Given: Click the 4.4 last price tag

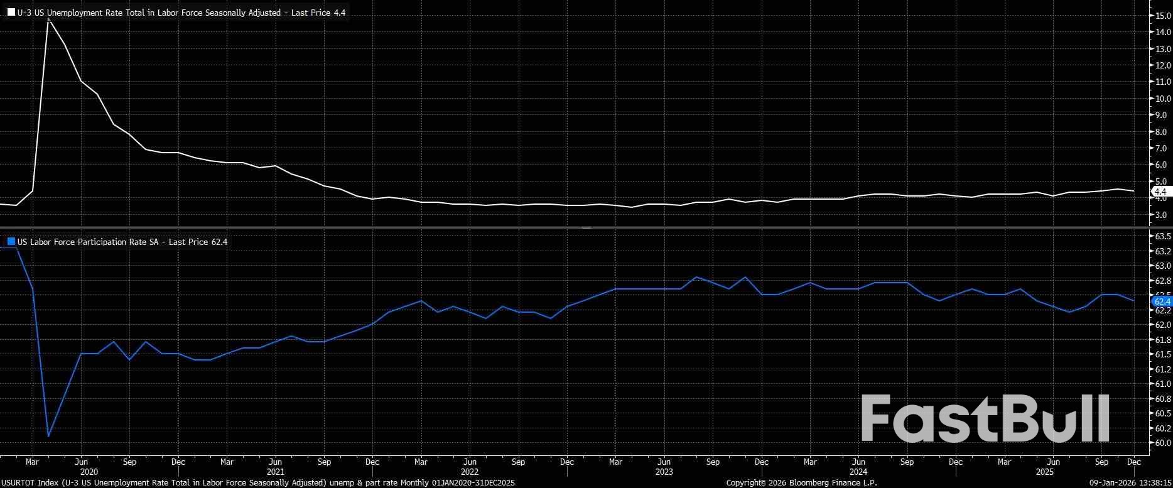Looking at the screenshot, I should (1160, 192).
